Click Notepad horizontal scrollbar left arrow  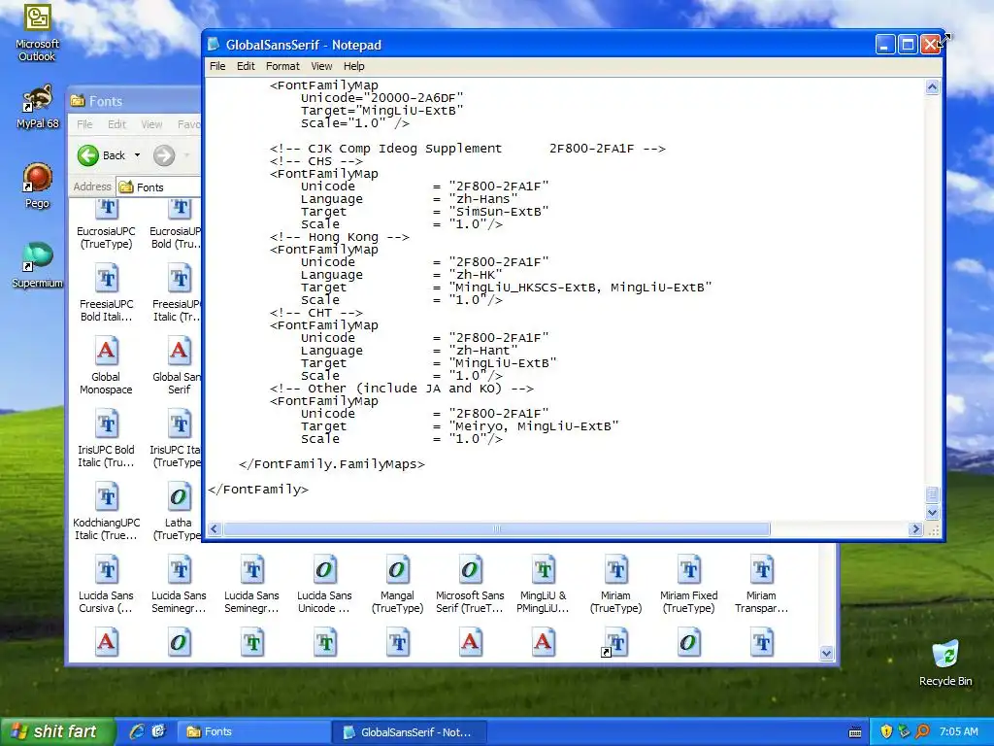pyautogui.click(x=215, y=528)
